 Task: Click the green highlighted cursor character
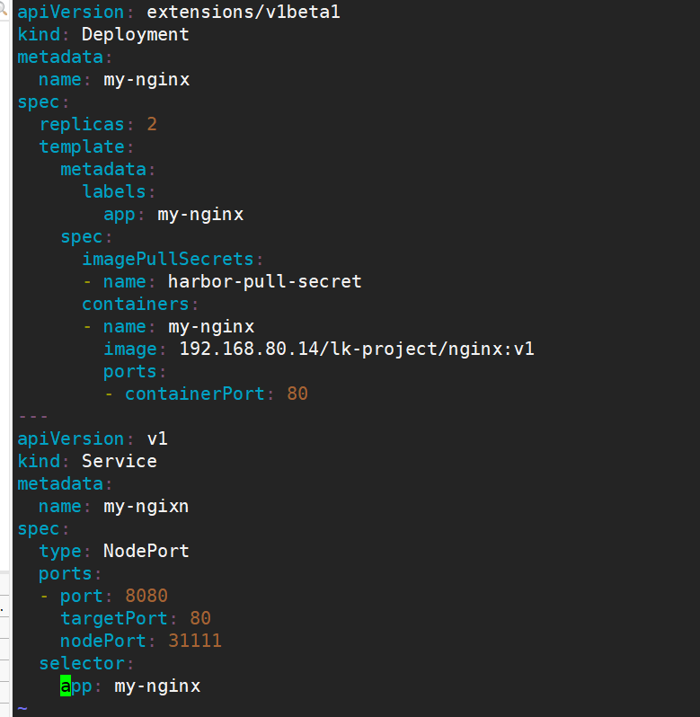point(66,686)
